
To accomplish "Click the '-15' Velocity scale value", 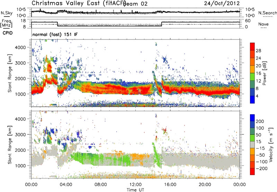I will click(260, 148).
